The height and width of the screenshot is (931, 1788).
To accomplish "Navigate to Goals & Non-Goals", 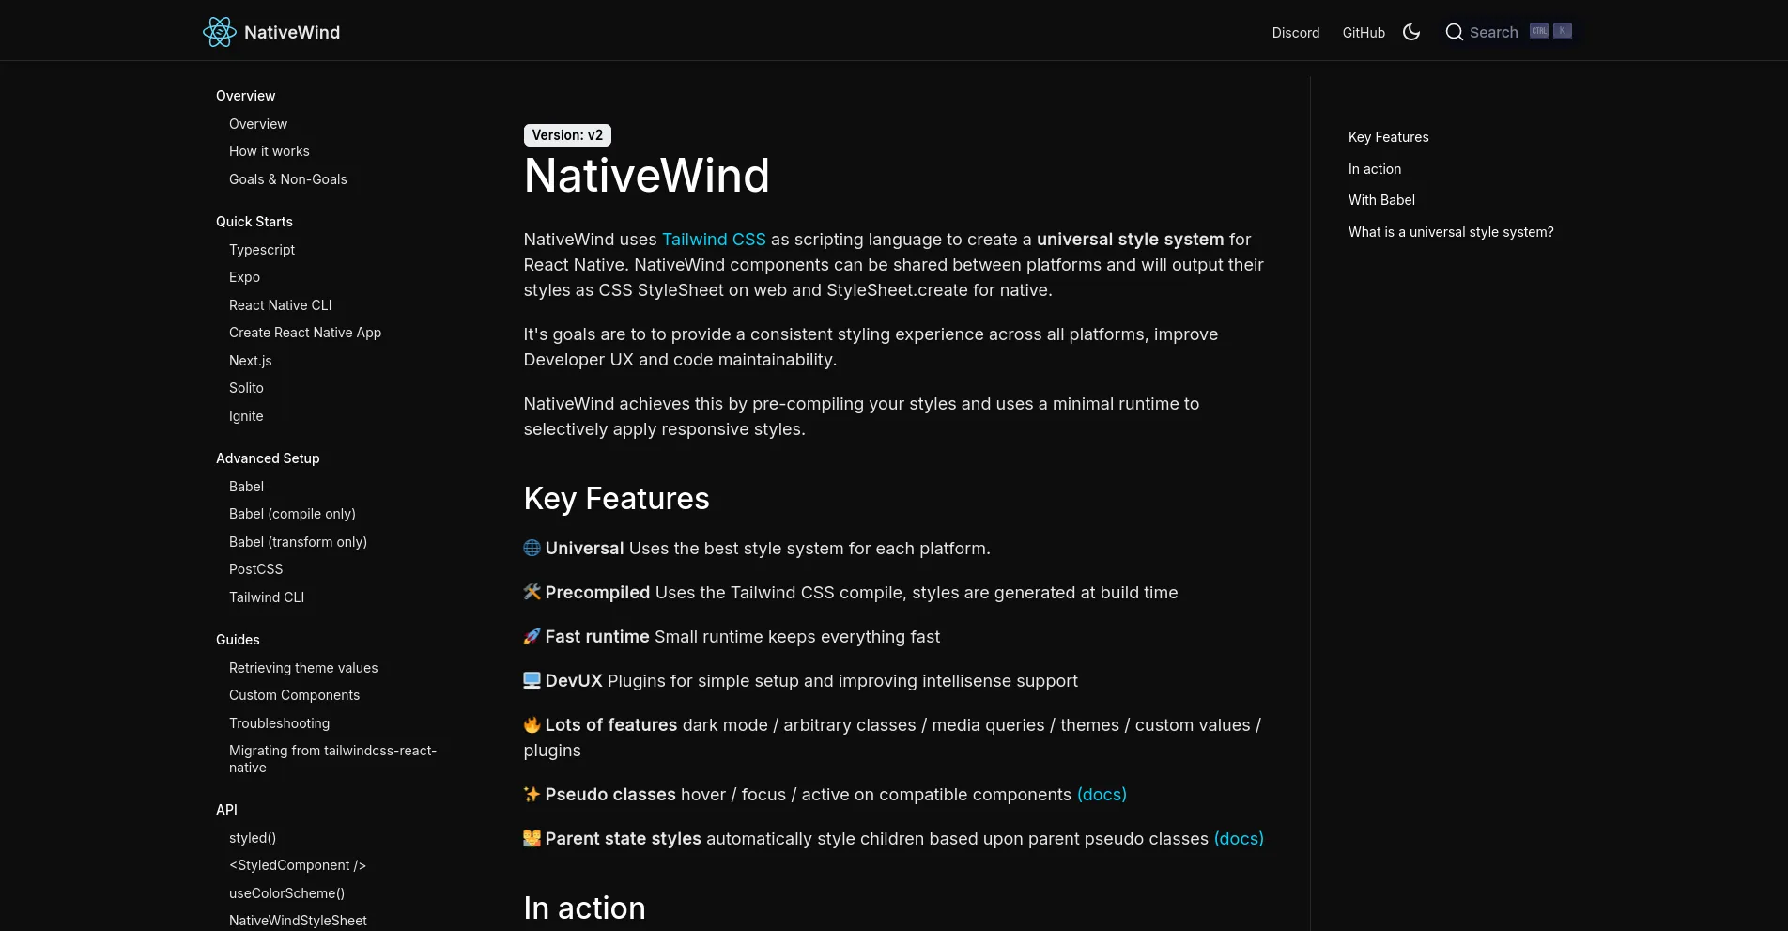I will (x=287, y=178).
